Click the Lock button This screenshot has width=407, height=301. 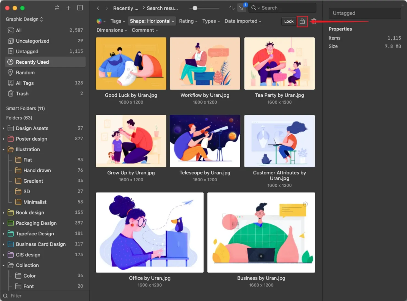[x=289, y=21]
